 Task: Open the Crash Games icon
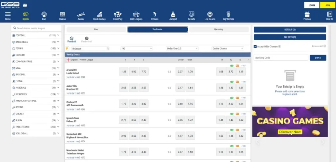99,14
